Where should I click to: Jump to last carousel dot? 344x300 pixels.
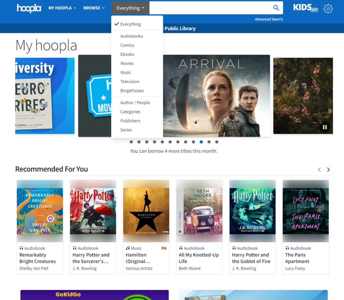coord(217,142)
